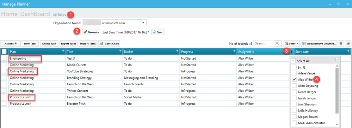Restore down the Manage Planner window
Viewport: 352px width, 128px height.
[339, 4]
